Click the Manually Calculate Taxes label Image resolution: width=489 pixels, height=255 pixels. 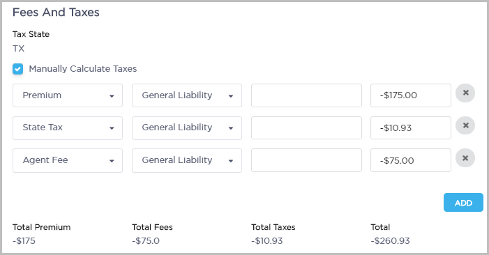[x=83, y=68]
